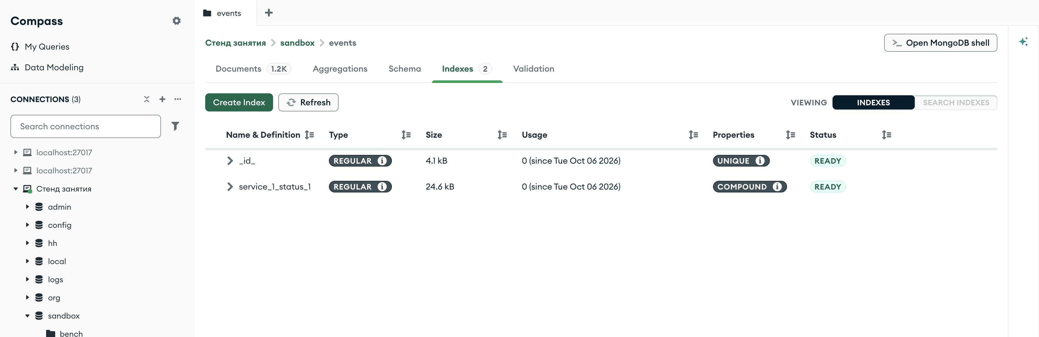
Task: Switch to Aggregations tab
Action: (340, 69)
